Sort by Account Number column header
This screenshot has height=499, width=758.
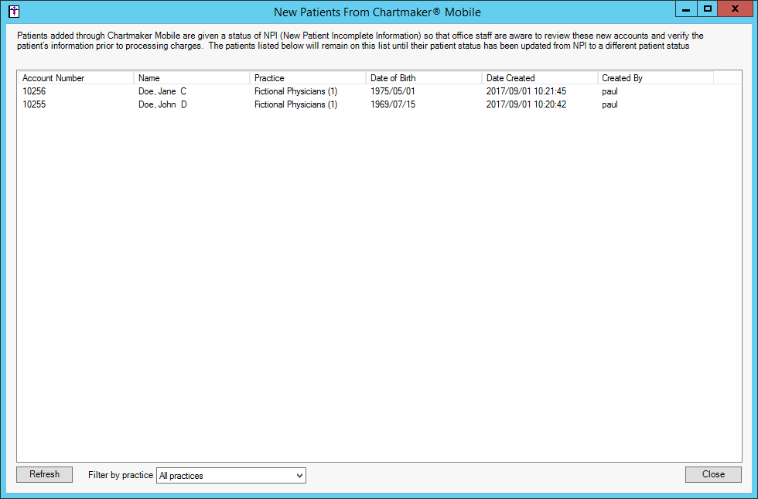[x=76, y=78]
